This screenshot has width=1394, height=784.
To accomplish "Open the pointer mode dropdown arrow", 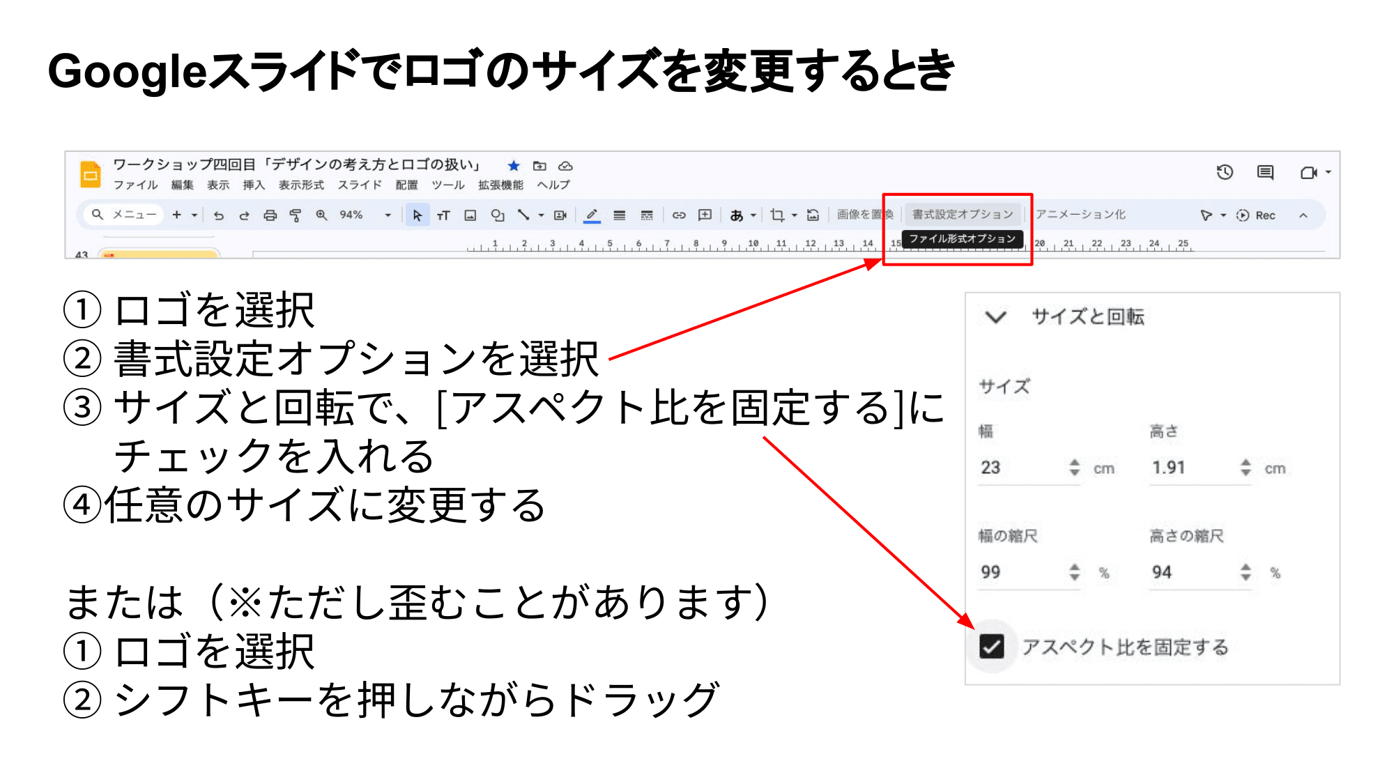I will click(1223, 215).
